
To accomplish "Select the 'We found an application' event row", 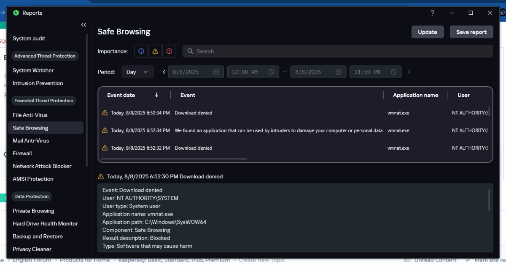I will 294,131.
